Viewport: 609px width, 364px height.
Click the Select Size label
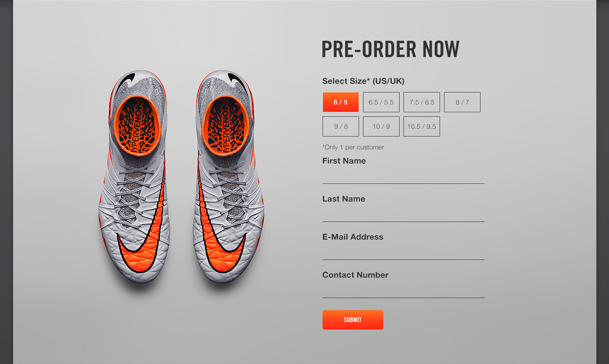click(x=363, y=81)
